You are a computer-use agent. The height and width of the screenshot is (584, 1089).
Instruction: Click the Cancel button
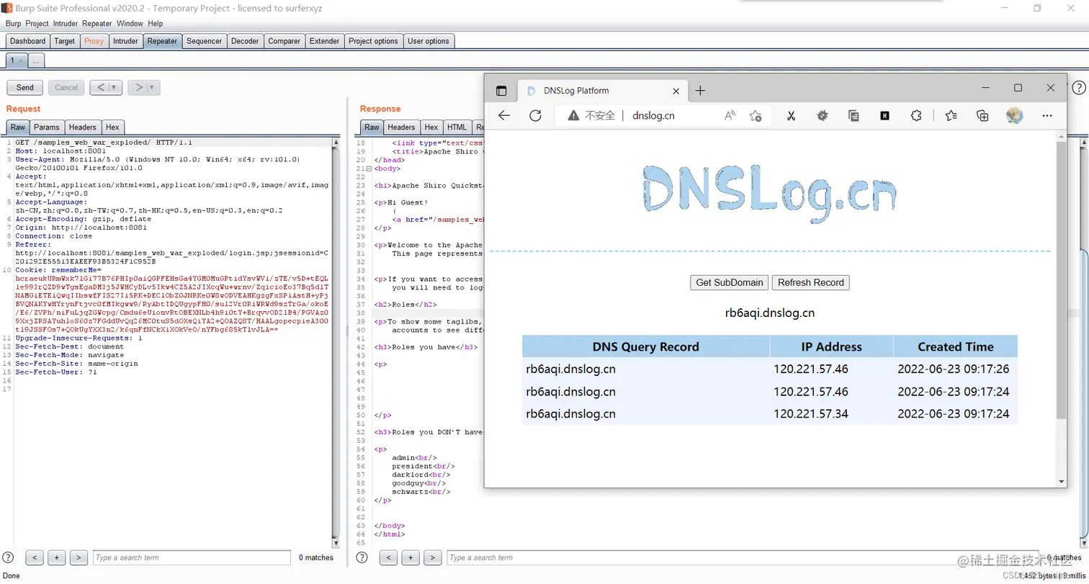66,88
